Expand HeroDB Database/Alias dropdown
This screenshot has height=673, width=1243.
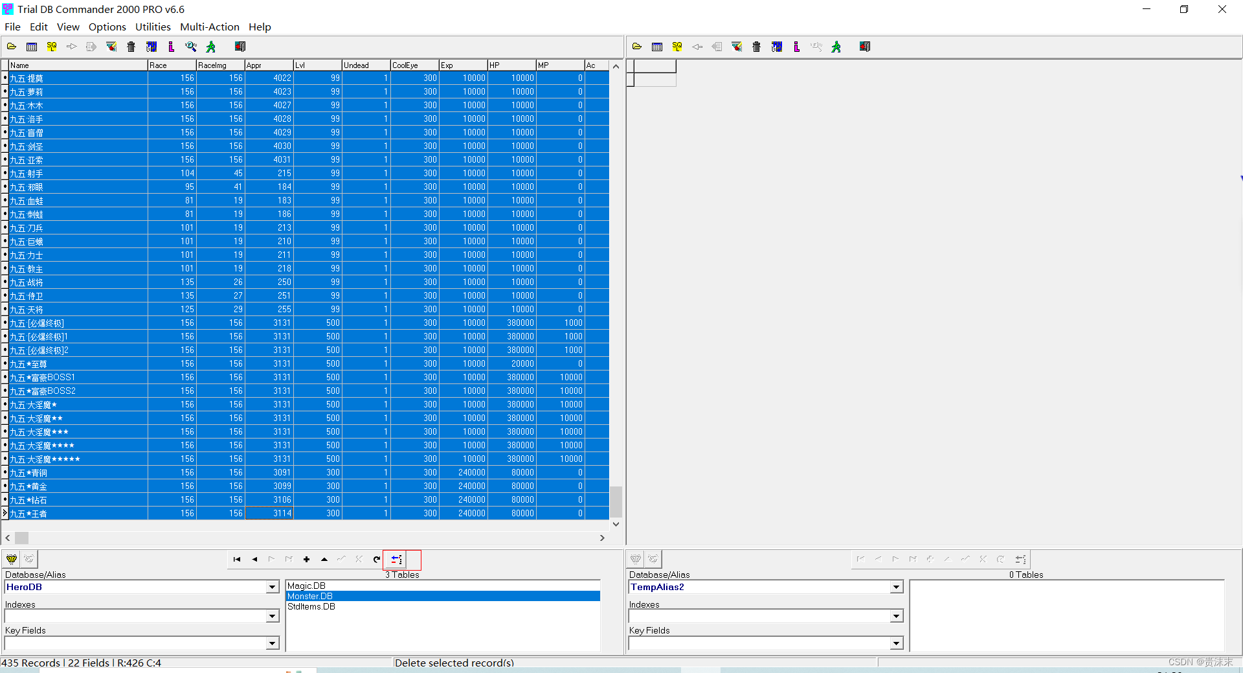pyautogui.click(x=273, y=587)
